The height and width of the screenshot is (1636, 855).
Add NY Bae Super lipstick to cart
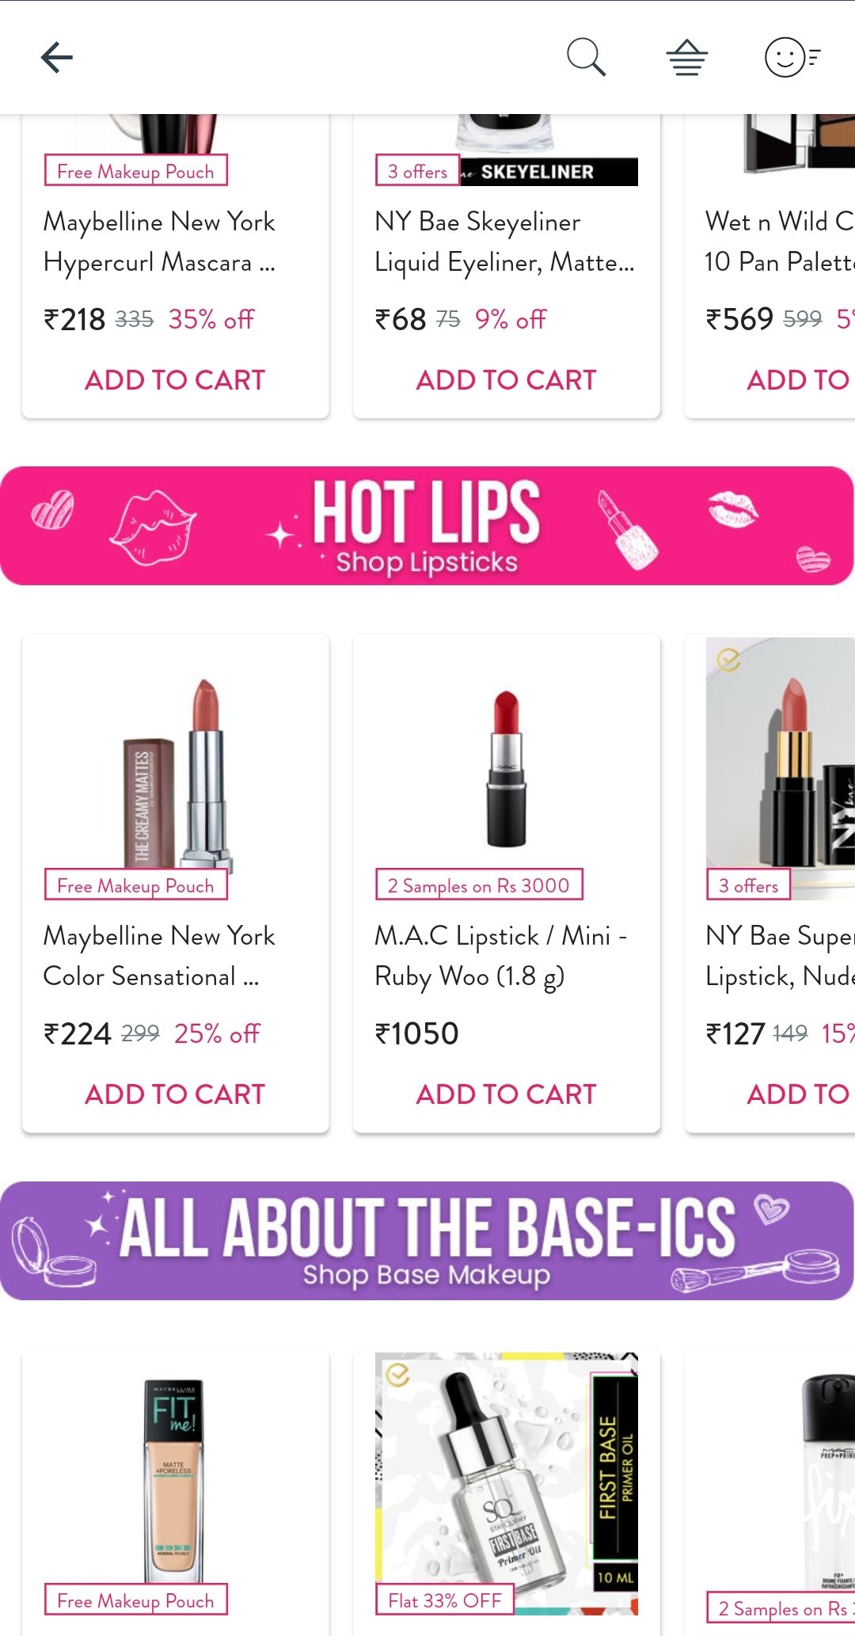tap(800, 1094)
